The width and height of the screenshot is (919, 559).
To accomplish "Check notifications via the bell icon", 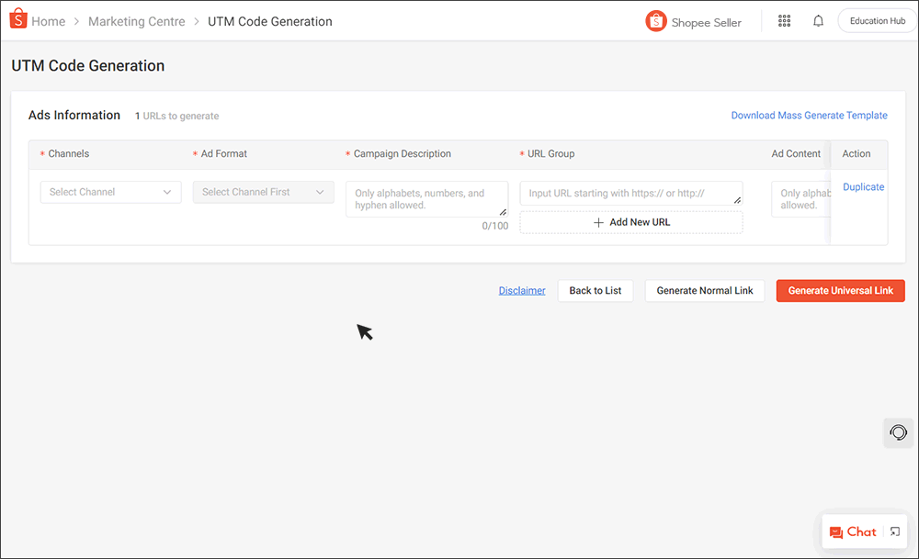I will tap(818, 20).
